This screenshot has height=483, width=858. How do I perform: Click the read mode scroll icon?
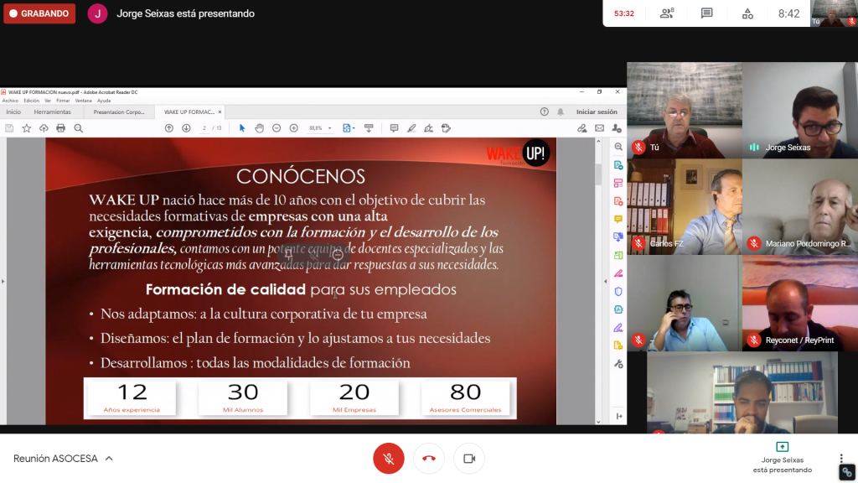[369, 128]
